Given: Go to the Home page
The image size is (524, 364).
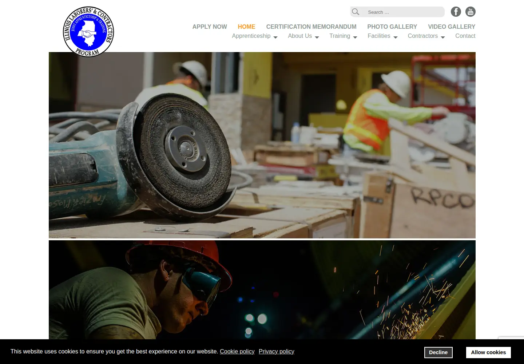Looking at the screenshot, I should point(246,27).
